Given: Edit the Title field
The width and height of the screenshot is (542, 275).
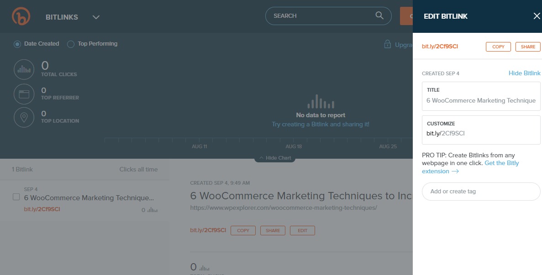Looking at the screenshot, I should 481,96.
